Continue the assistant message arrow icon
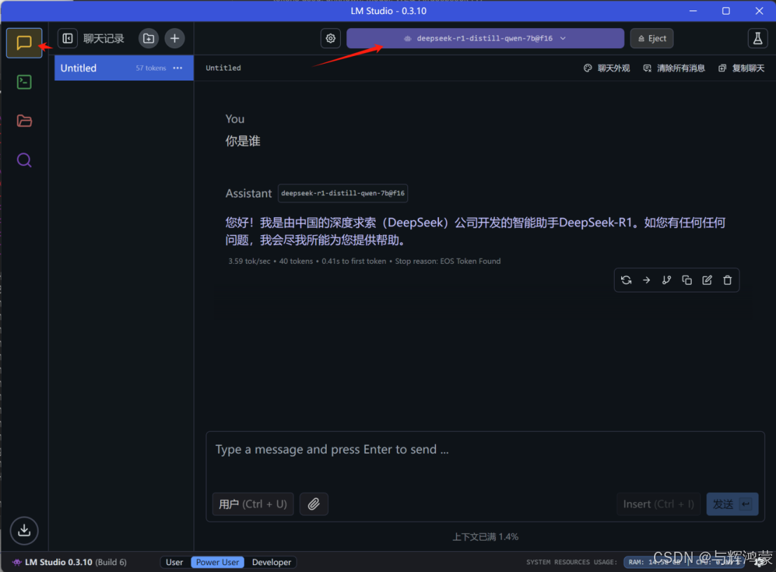776x572 pixels. pyautogui.click(x=646, y=280)
